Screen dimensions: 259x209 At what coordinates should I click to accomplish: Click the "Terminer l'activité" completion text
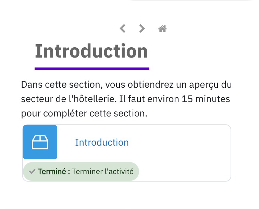tap(103, 172)
